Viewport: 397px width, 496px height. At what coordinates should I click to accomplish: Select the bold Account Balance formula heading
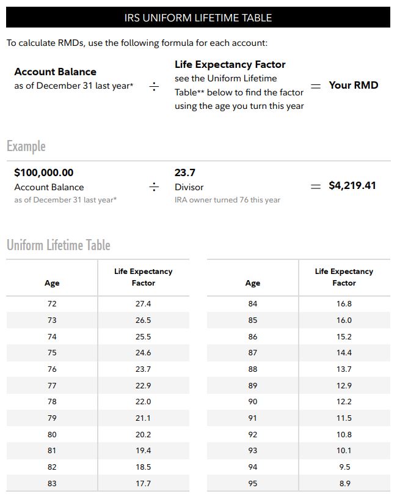tap(55, 72)
